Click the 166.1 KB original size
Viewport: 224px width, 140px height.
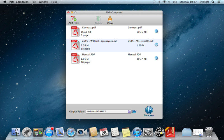86,32
